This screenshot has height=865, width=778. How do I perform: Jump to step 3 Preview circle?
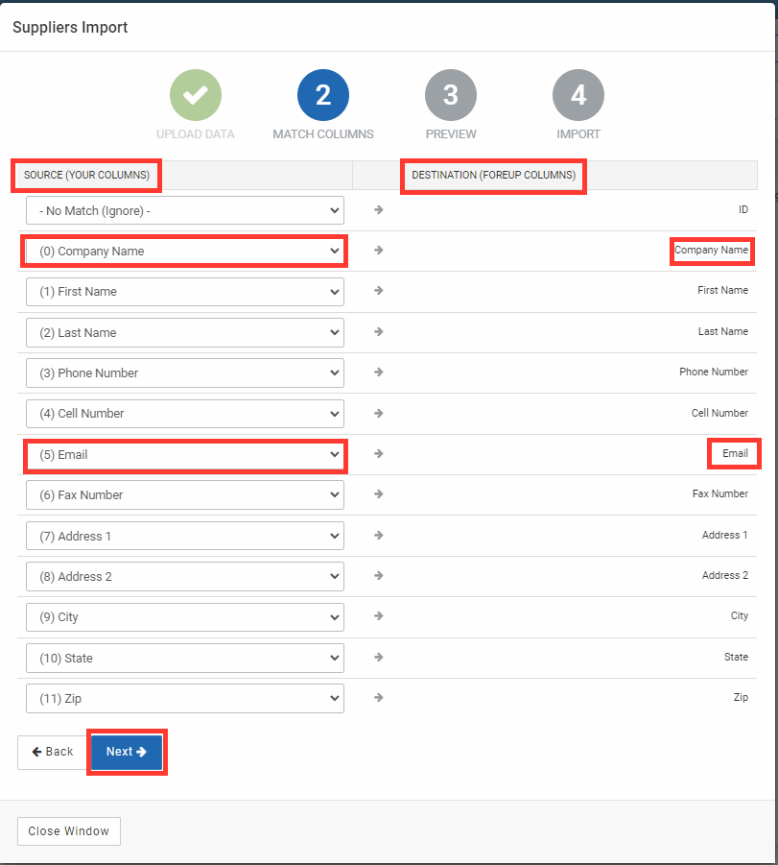coord(451,95)
